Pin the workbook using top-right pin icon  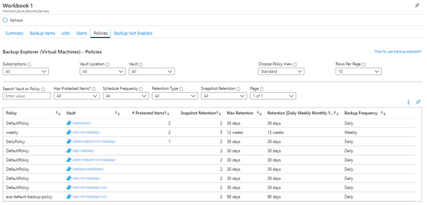[x=417, y=6]
